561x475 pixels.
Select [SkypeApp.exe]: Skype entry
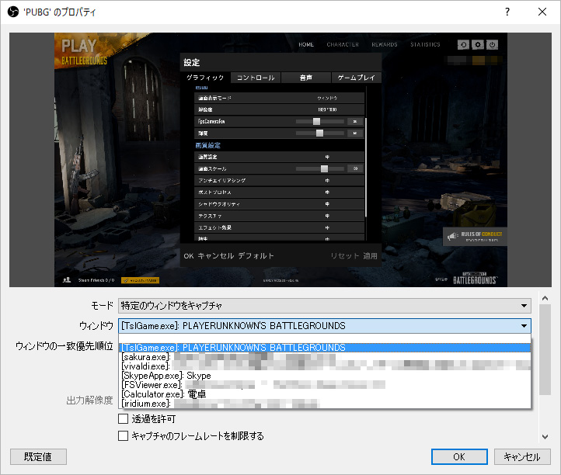tap(324, 376)
